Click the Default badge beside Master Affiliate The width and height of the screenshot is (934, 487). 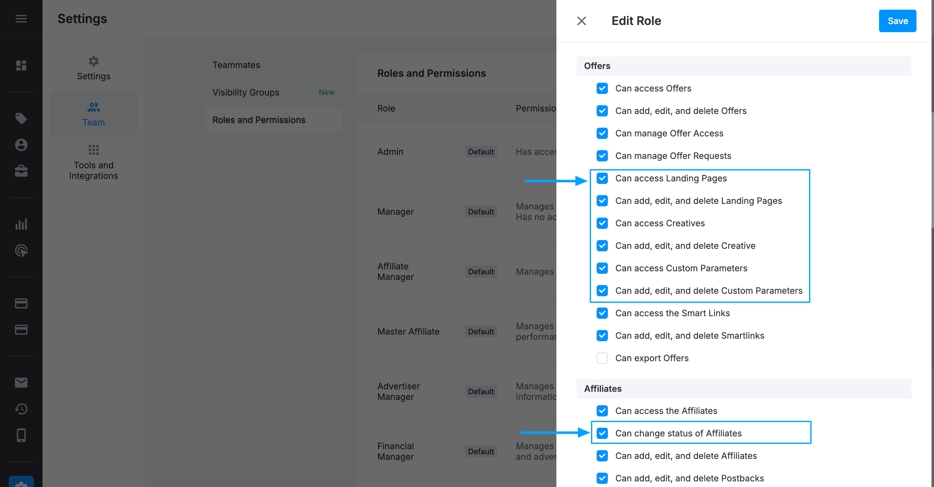click(x=481, y=332)
